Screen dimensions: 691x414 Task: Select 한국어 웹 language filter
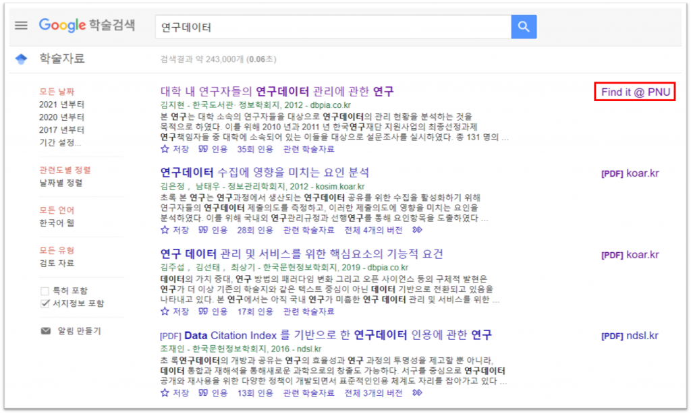(57, 223)
